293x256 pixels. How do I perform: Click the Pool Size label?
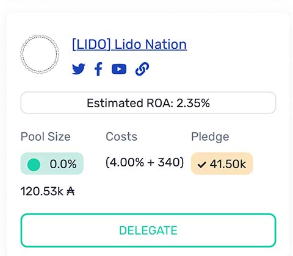[x=46, y=137]
